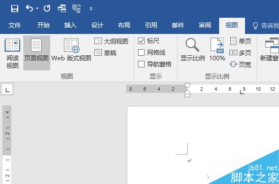This screenshot has width=279, height=184.
Task: Switch to the 邮件 (Mailings) tab
Action: 178,25
